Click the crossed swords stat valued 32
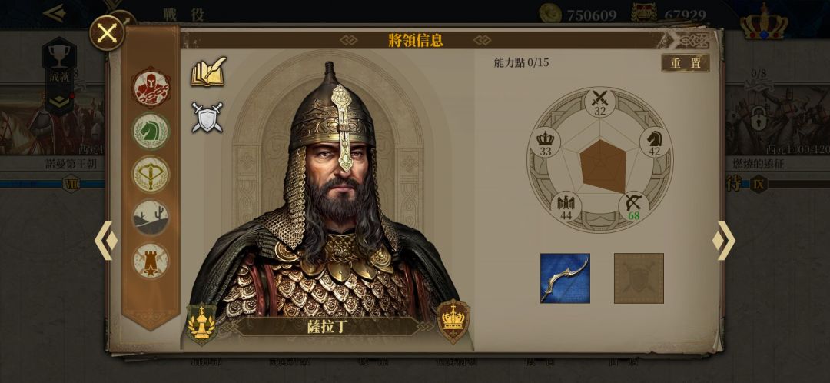This screenshot has height=383, width=830. coord(599,103)
